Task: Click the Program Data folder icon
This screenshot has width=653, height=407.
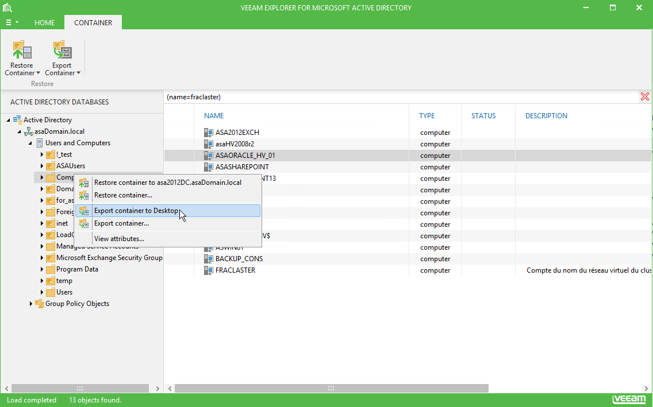Action: pos(51,269)
